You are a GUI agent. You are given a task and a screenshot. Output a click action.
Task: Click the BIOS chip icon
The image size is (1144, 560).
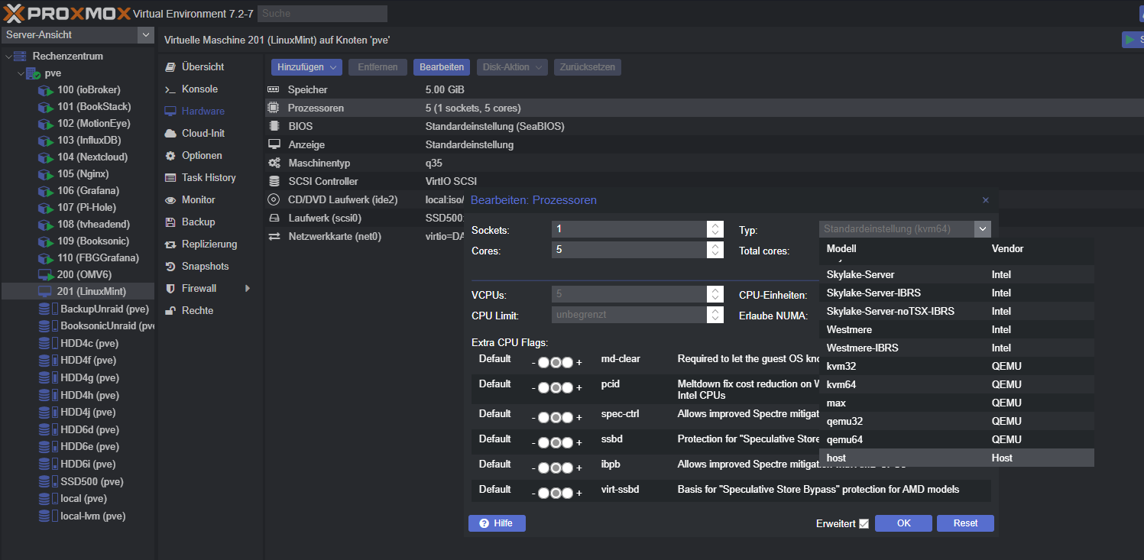(274, 127)
